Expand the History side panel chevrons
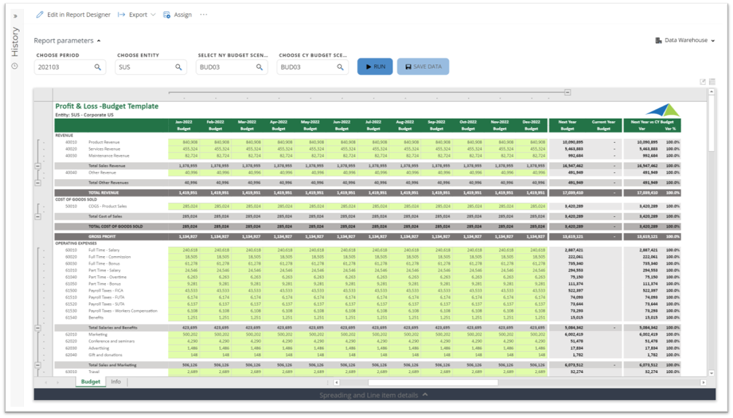The height and width of the screenshot is (418, 733). click(x=15, y=16)
